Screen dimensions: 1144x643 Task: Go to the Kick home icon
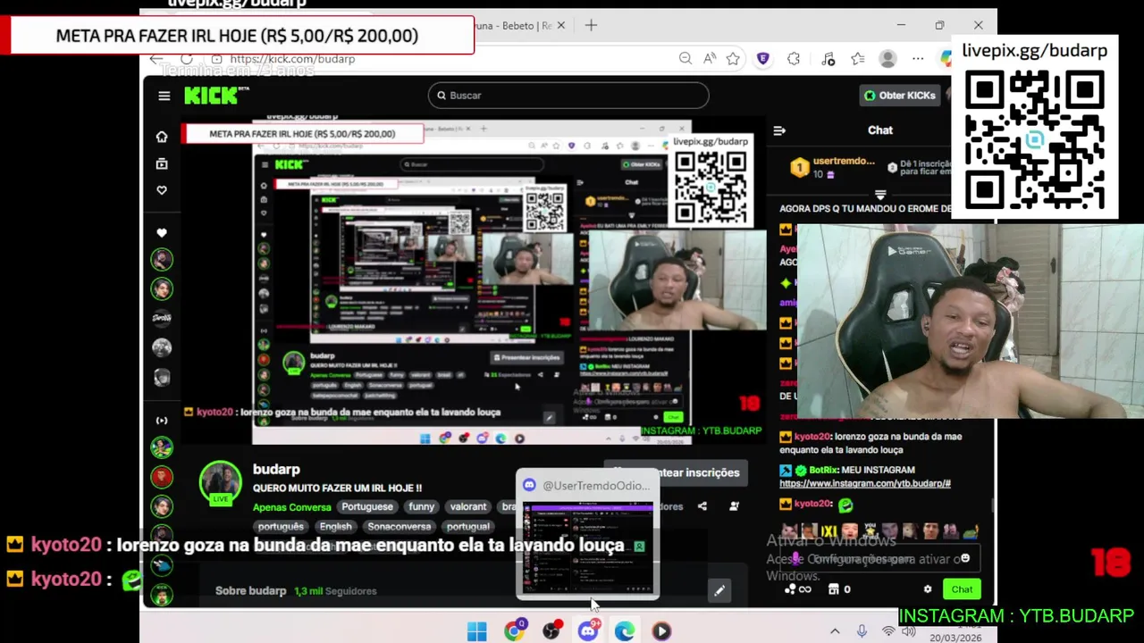(162, 137)
